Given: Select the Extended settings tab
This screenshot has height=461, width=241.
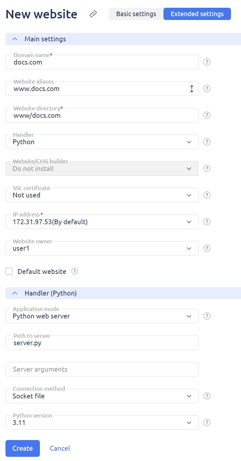Looking at the screenshot, I should (197, 14).
